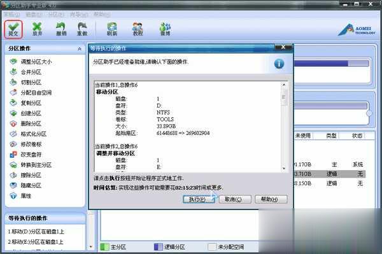Click the blue info icon in the dialog
The height and width of the screenshot is (254, 382).
click(279, 64)
